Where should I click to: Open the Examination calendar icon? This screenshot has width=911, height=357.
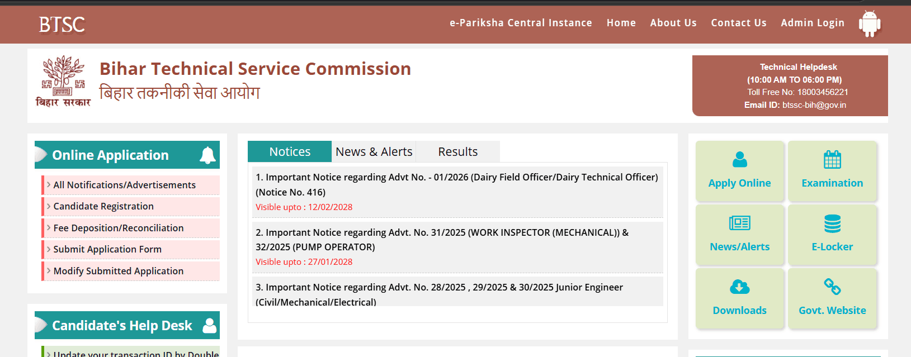coord(832,160)
